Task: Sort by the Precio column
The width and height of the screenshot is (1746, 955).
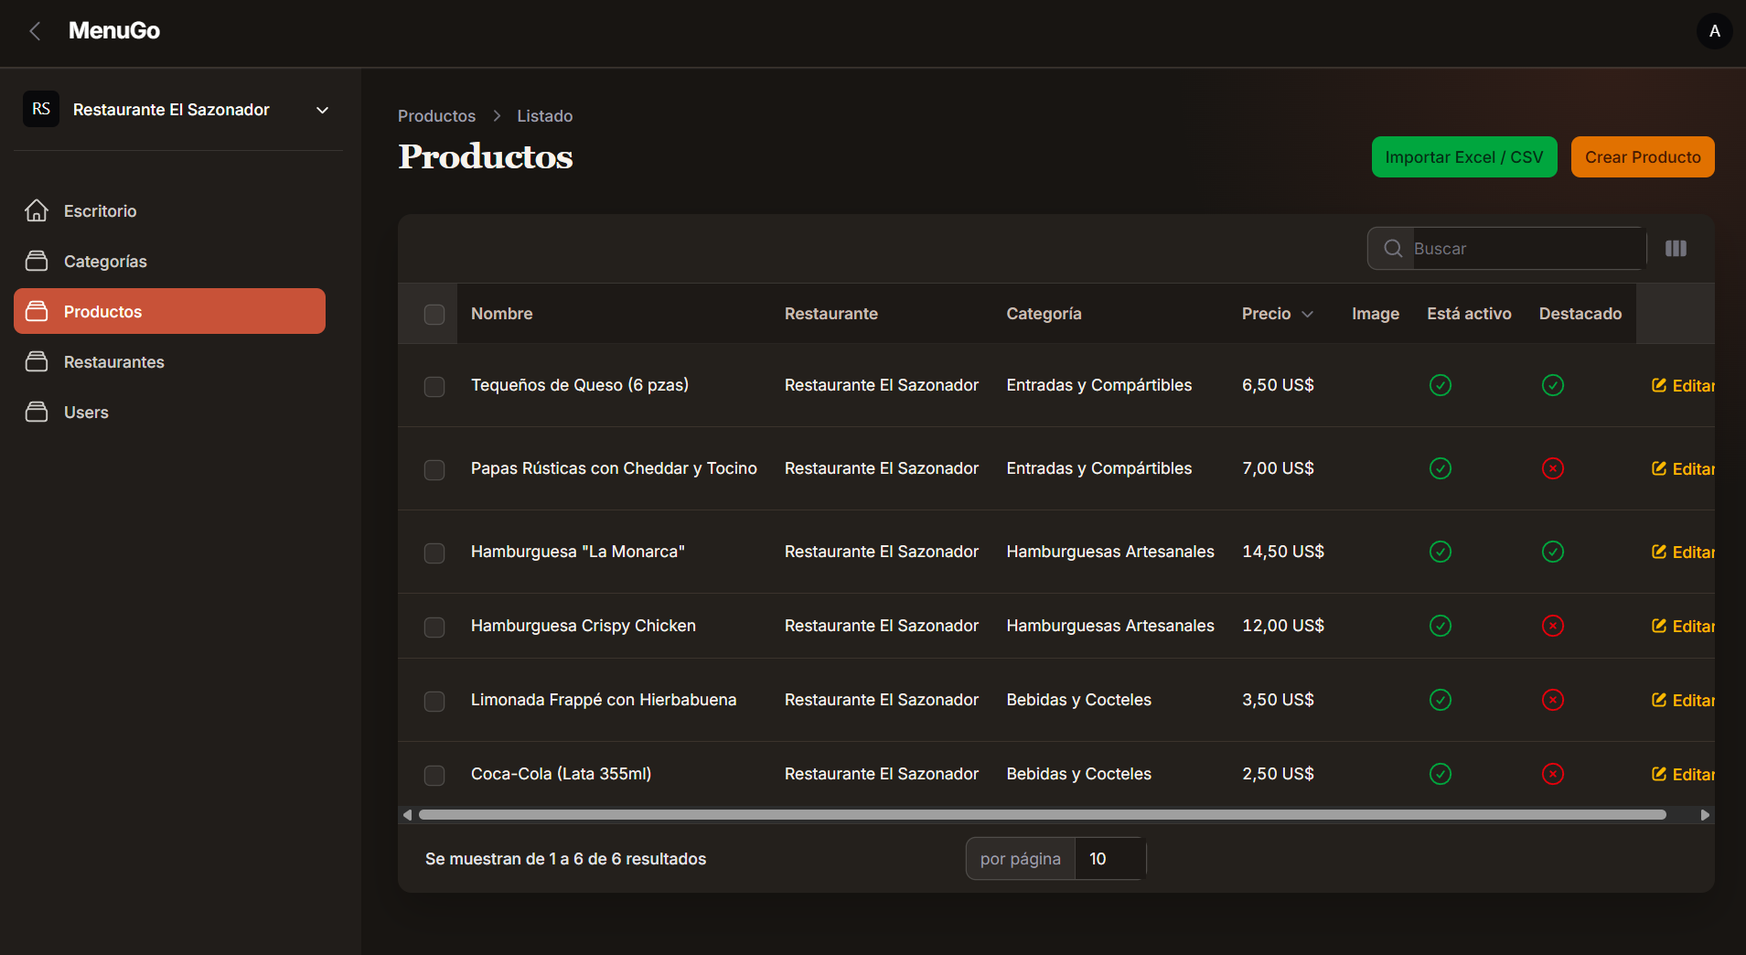Action: click(x=1277, y=314)
